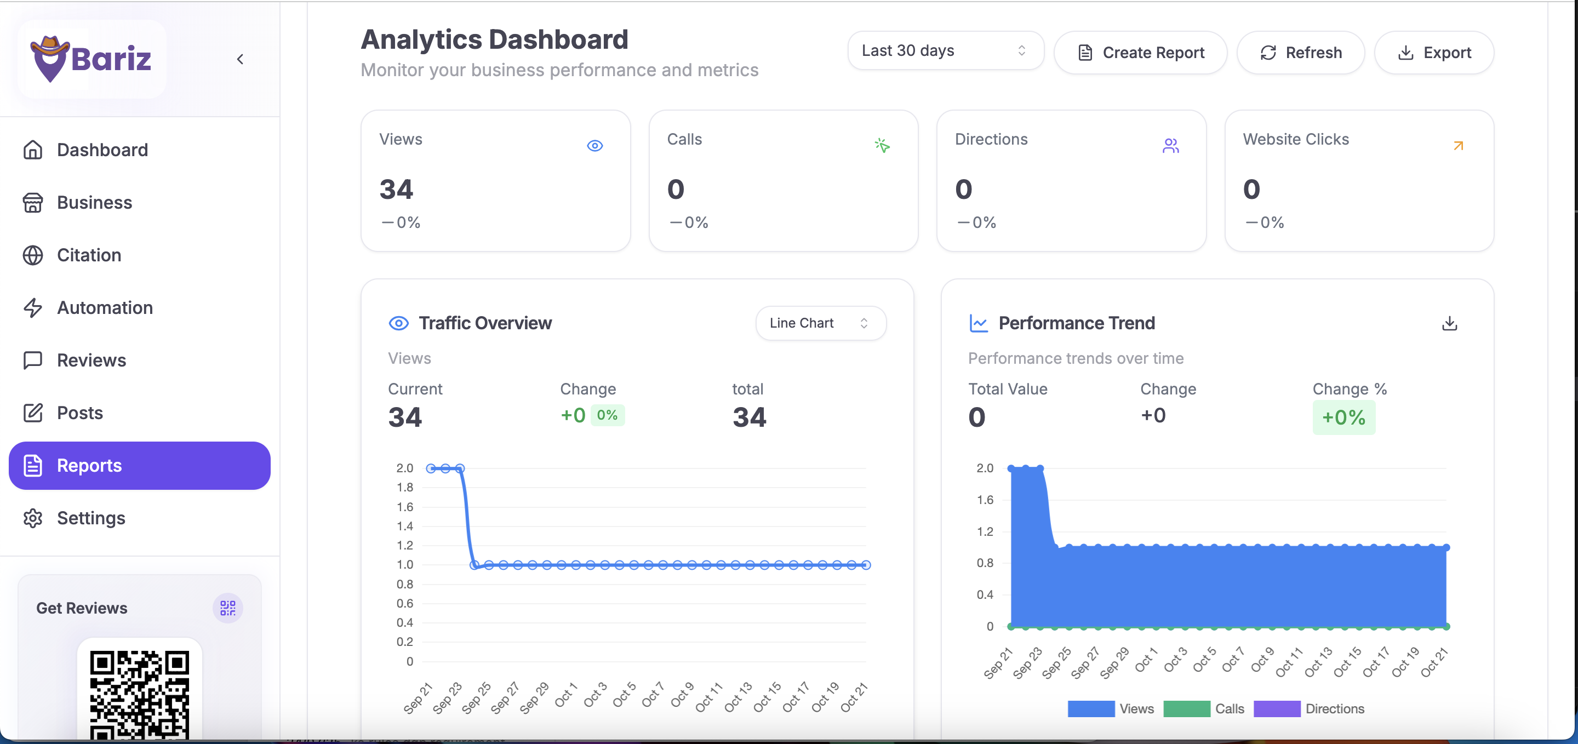Click the Performance Trend chart icon

[x=978, y=323]
